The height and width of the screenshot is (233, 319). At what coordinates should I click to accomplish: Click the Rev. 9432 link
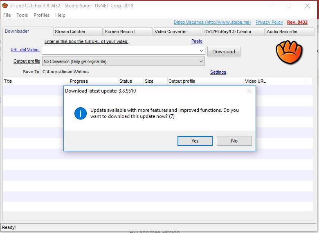coord(297,22)
